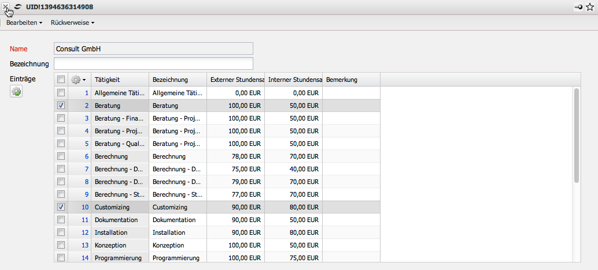
Task: Select the Installation cell in Tätigkeit column
Action: (x=120, y=232)
